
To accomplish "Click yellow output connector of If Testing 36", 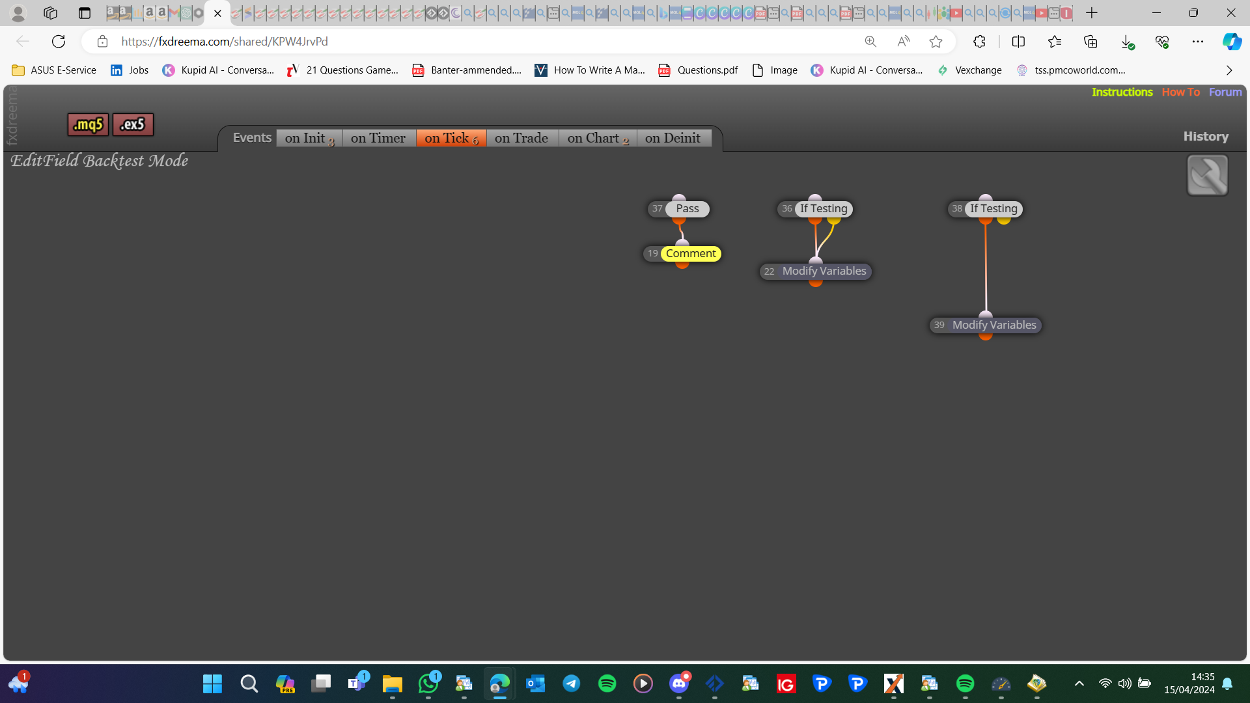I will pos(833,220).
